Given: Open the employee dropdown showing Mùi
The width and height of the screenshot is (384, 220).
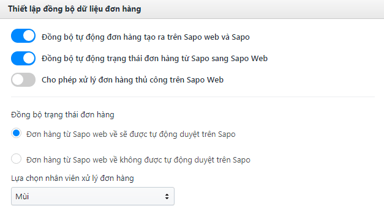Looking at the screenshot, I should 92,196.
